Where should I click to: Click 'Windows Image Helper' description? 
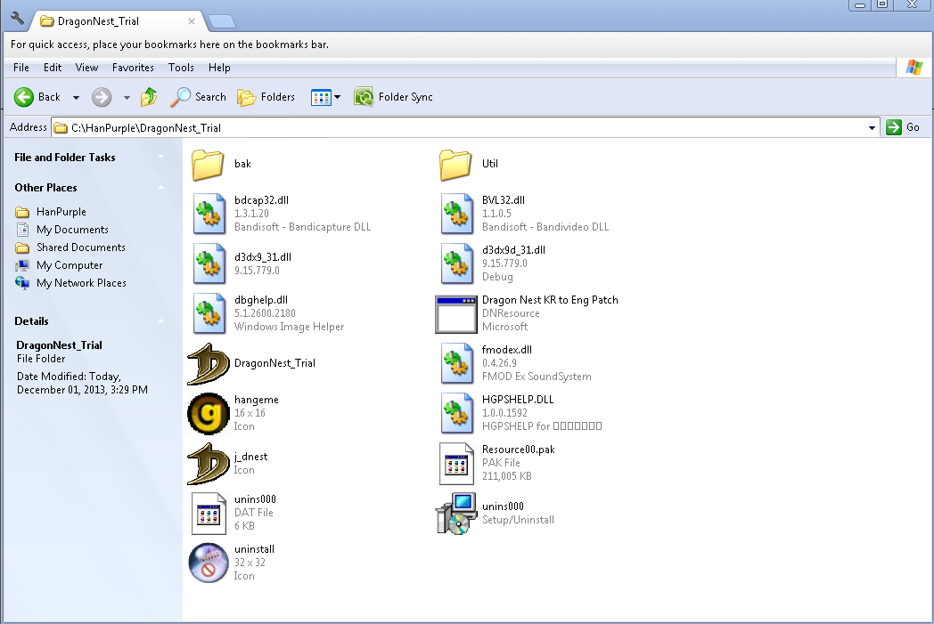tap(289, 328)
